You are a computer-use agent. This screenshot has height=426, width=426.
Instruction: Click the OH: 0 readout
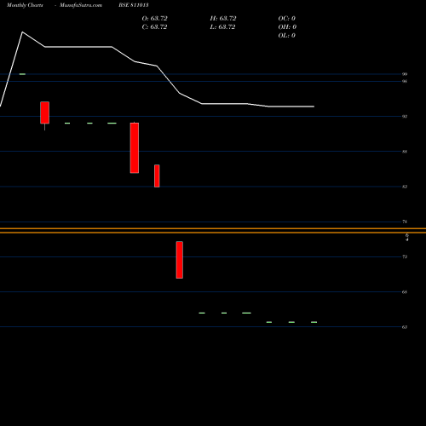click(287, 27)
